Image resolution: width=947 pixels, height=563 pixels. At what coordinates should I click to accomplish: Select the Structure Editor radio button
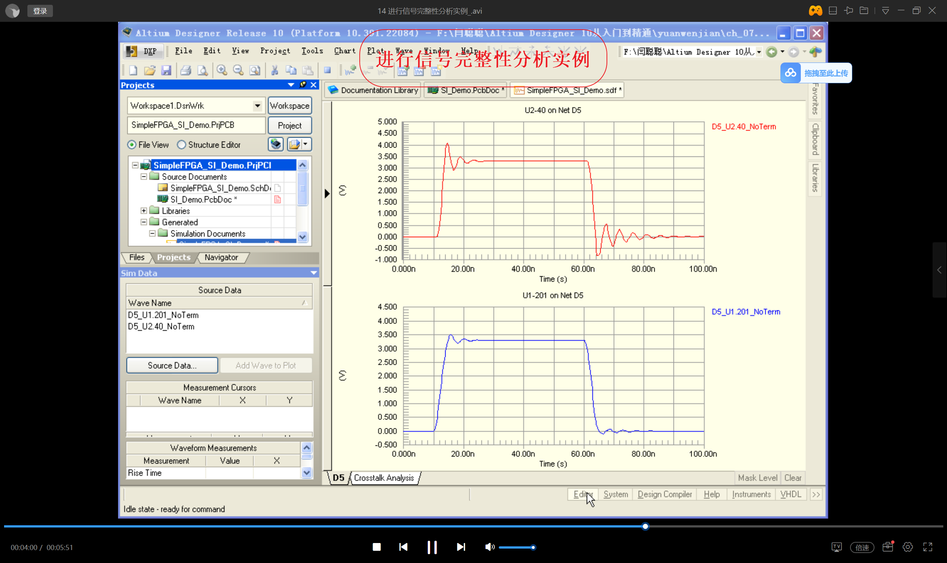point(181,145)
